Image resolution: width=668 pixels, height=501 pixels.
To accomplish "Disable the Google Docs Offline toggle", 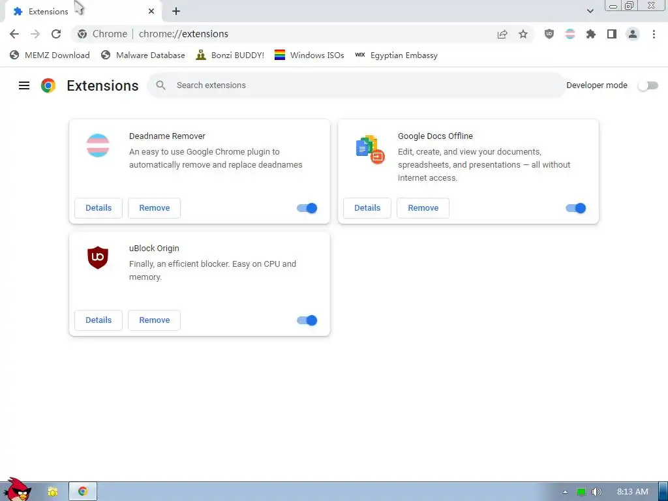I will click(576, 208).
